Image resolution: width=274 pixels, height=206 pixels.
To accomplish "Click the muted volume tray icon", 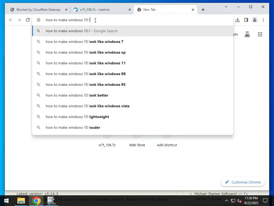I will [239, 201].
